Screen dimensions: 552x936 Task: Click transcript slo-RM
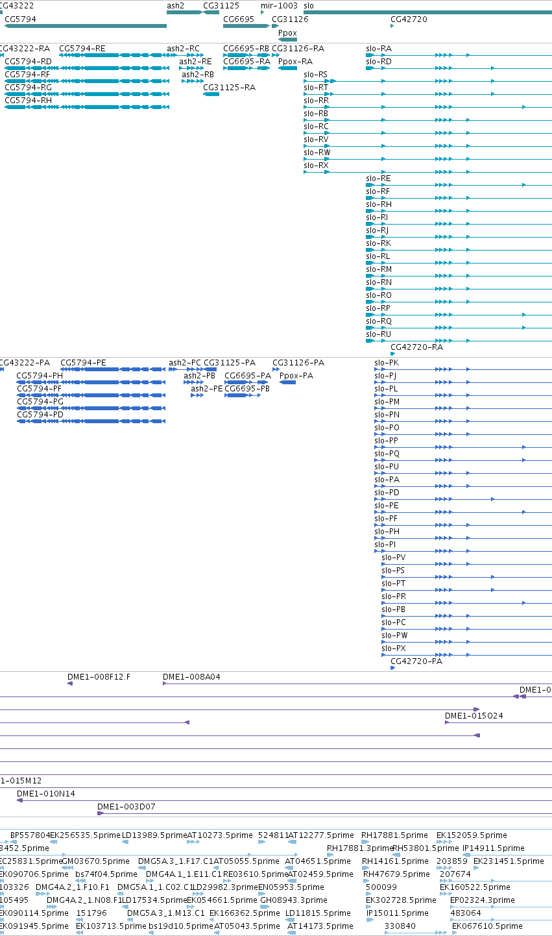coord(379,269)
